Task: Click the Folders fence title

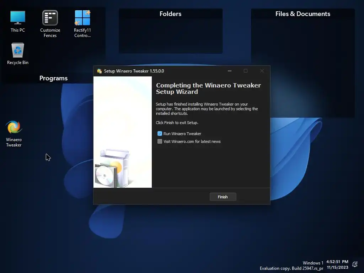Action: tap(170, 14)
